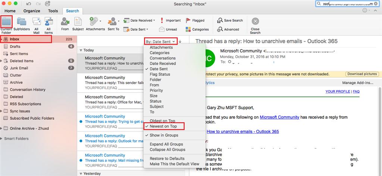This screenshot has height=176, width=382.
Task: Switch to the Home tab
Action: [10, 11]
